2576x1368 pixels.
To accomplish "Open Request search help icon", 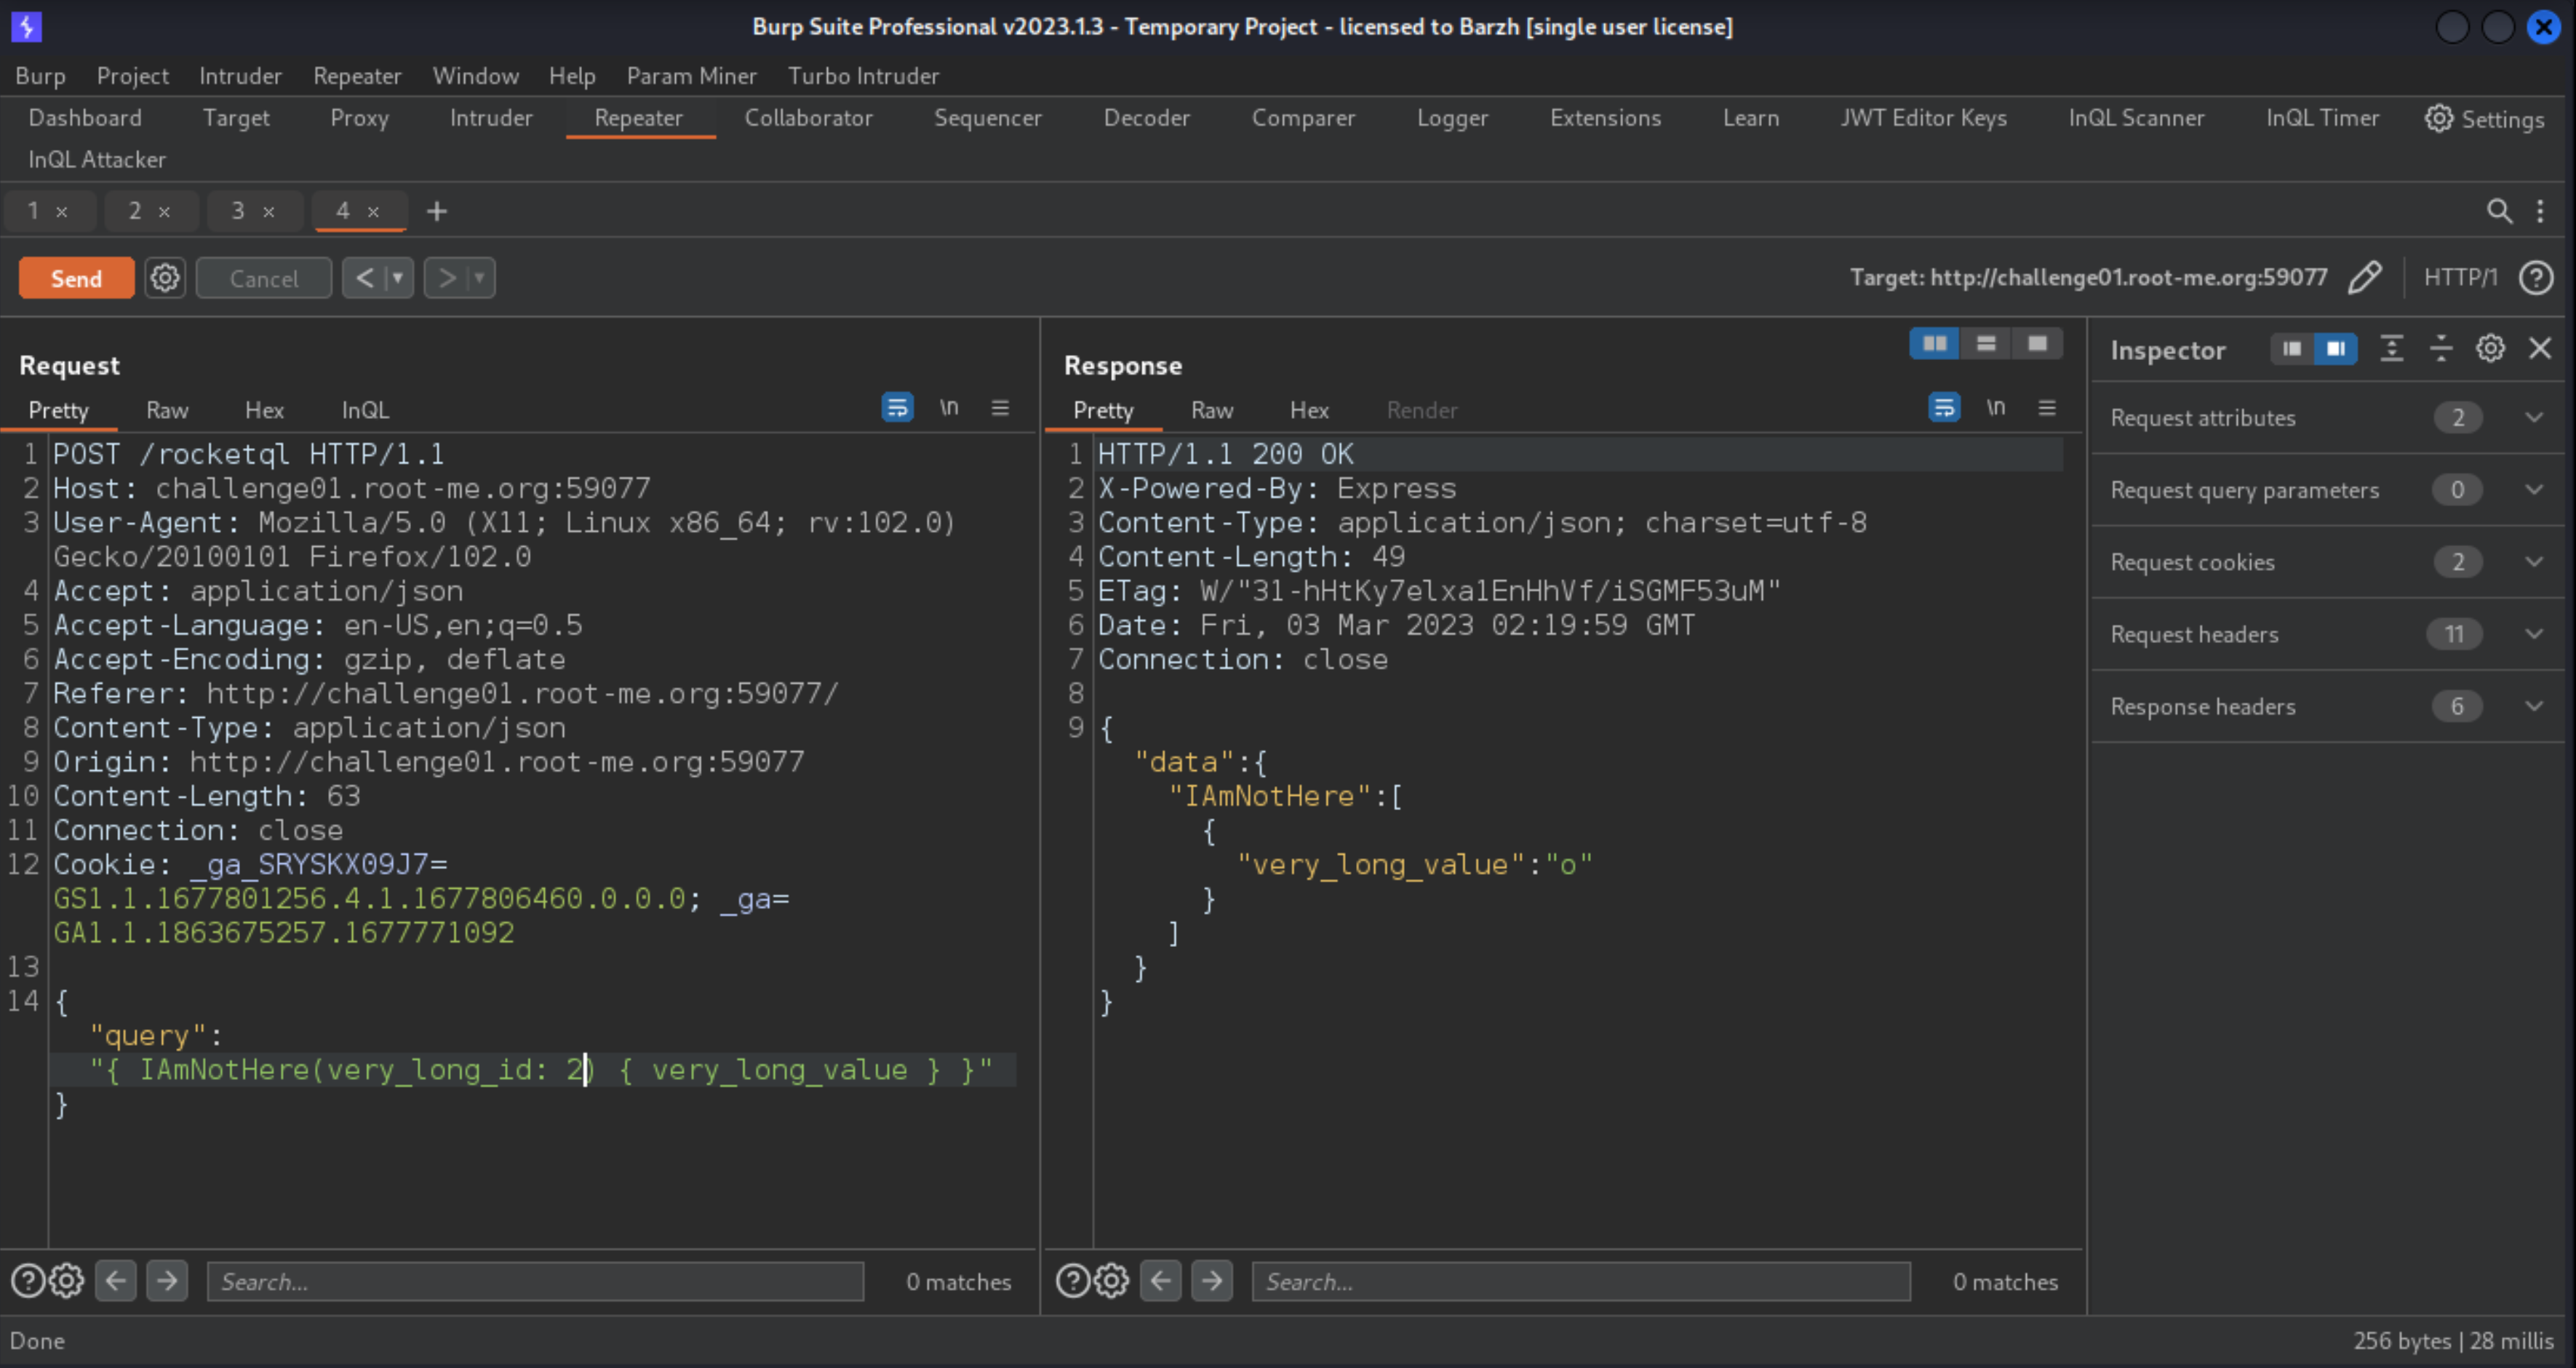I will pos(28,1280).
